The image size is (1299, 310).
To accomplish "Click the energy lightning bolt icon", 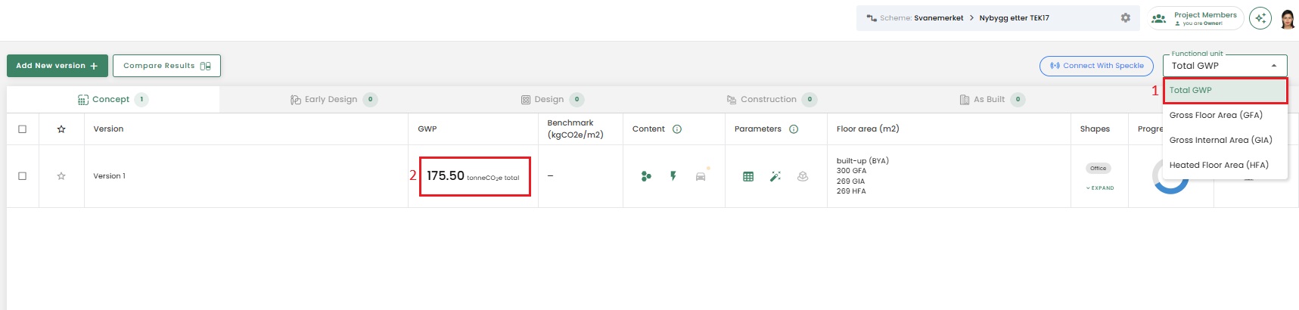I will click(x=673, y=176).
